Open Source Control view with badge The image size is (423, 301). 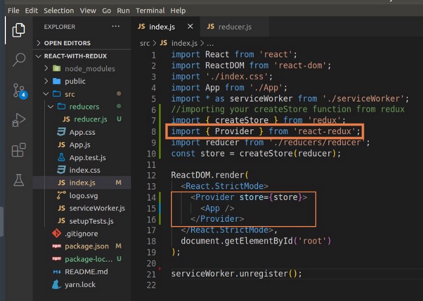point(19,91)
